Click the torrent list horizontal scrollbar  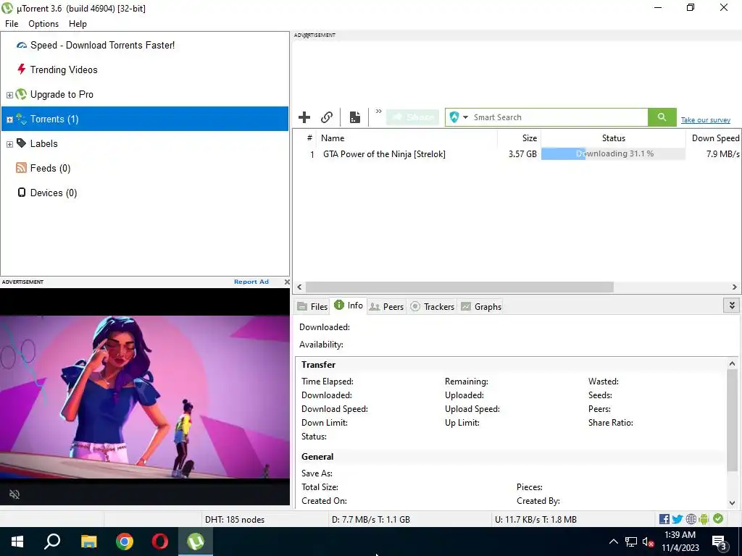tap(459, 287)
